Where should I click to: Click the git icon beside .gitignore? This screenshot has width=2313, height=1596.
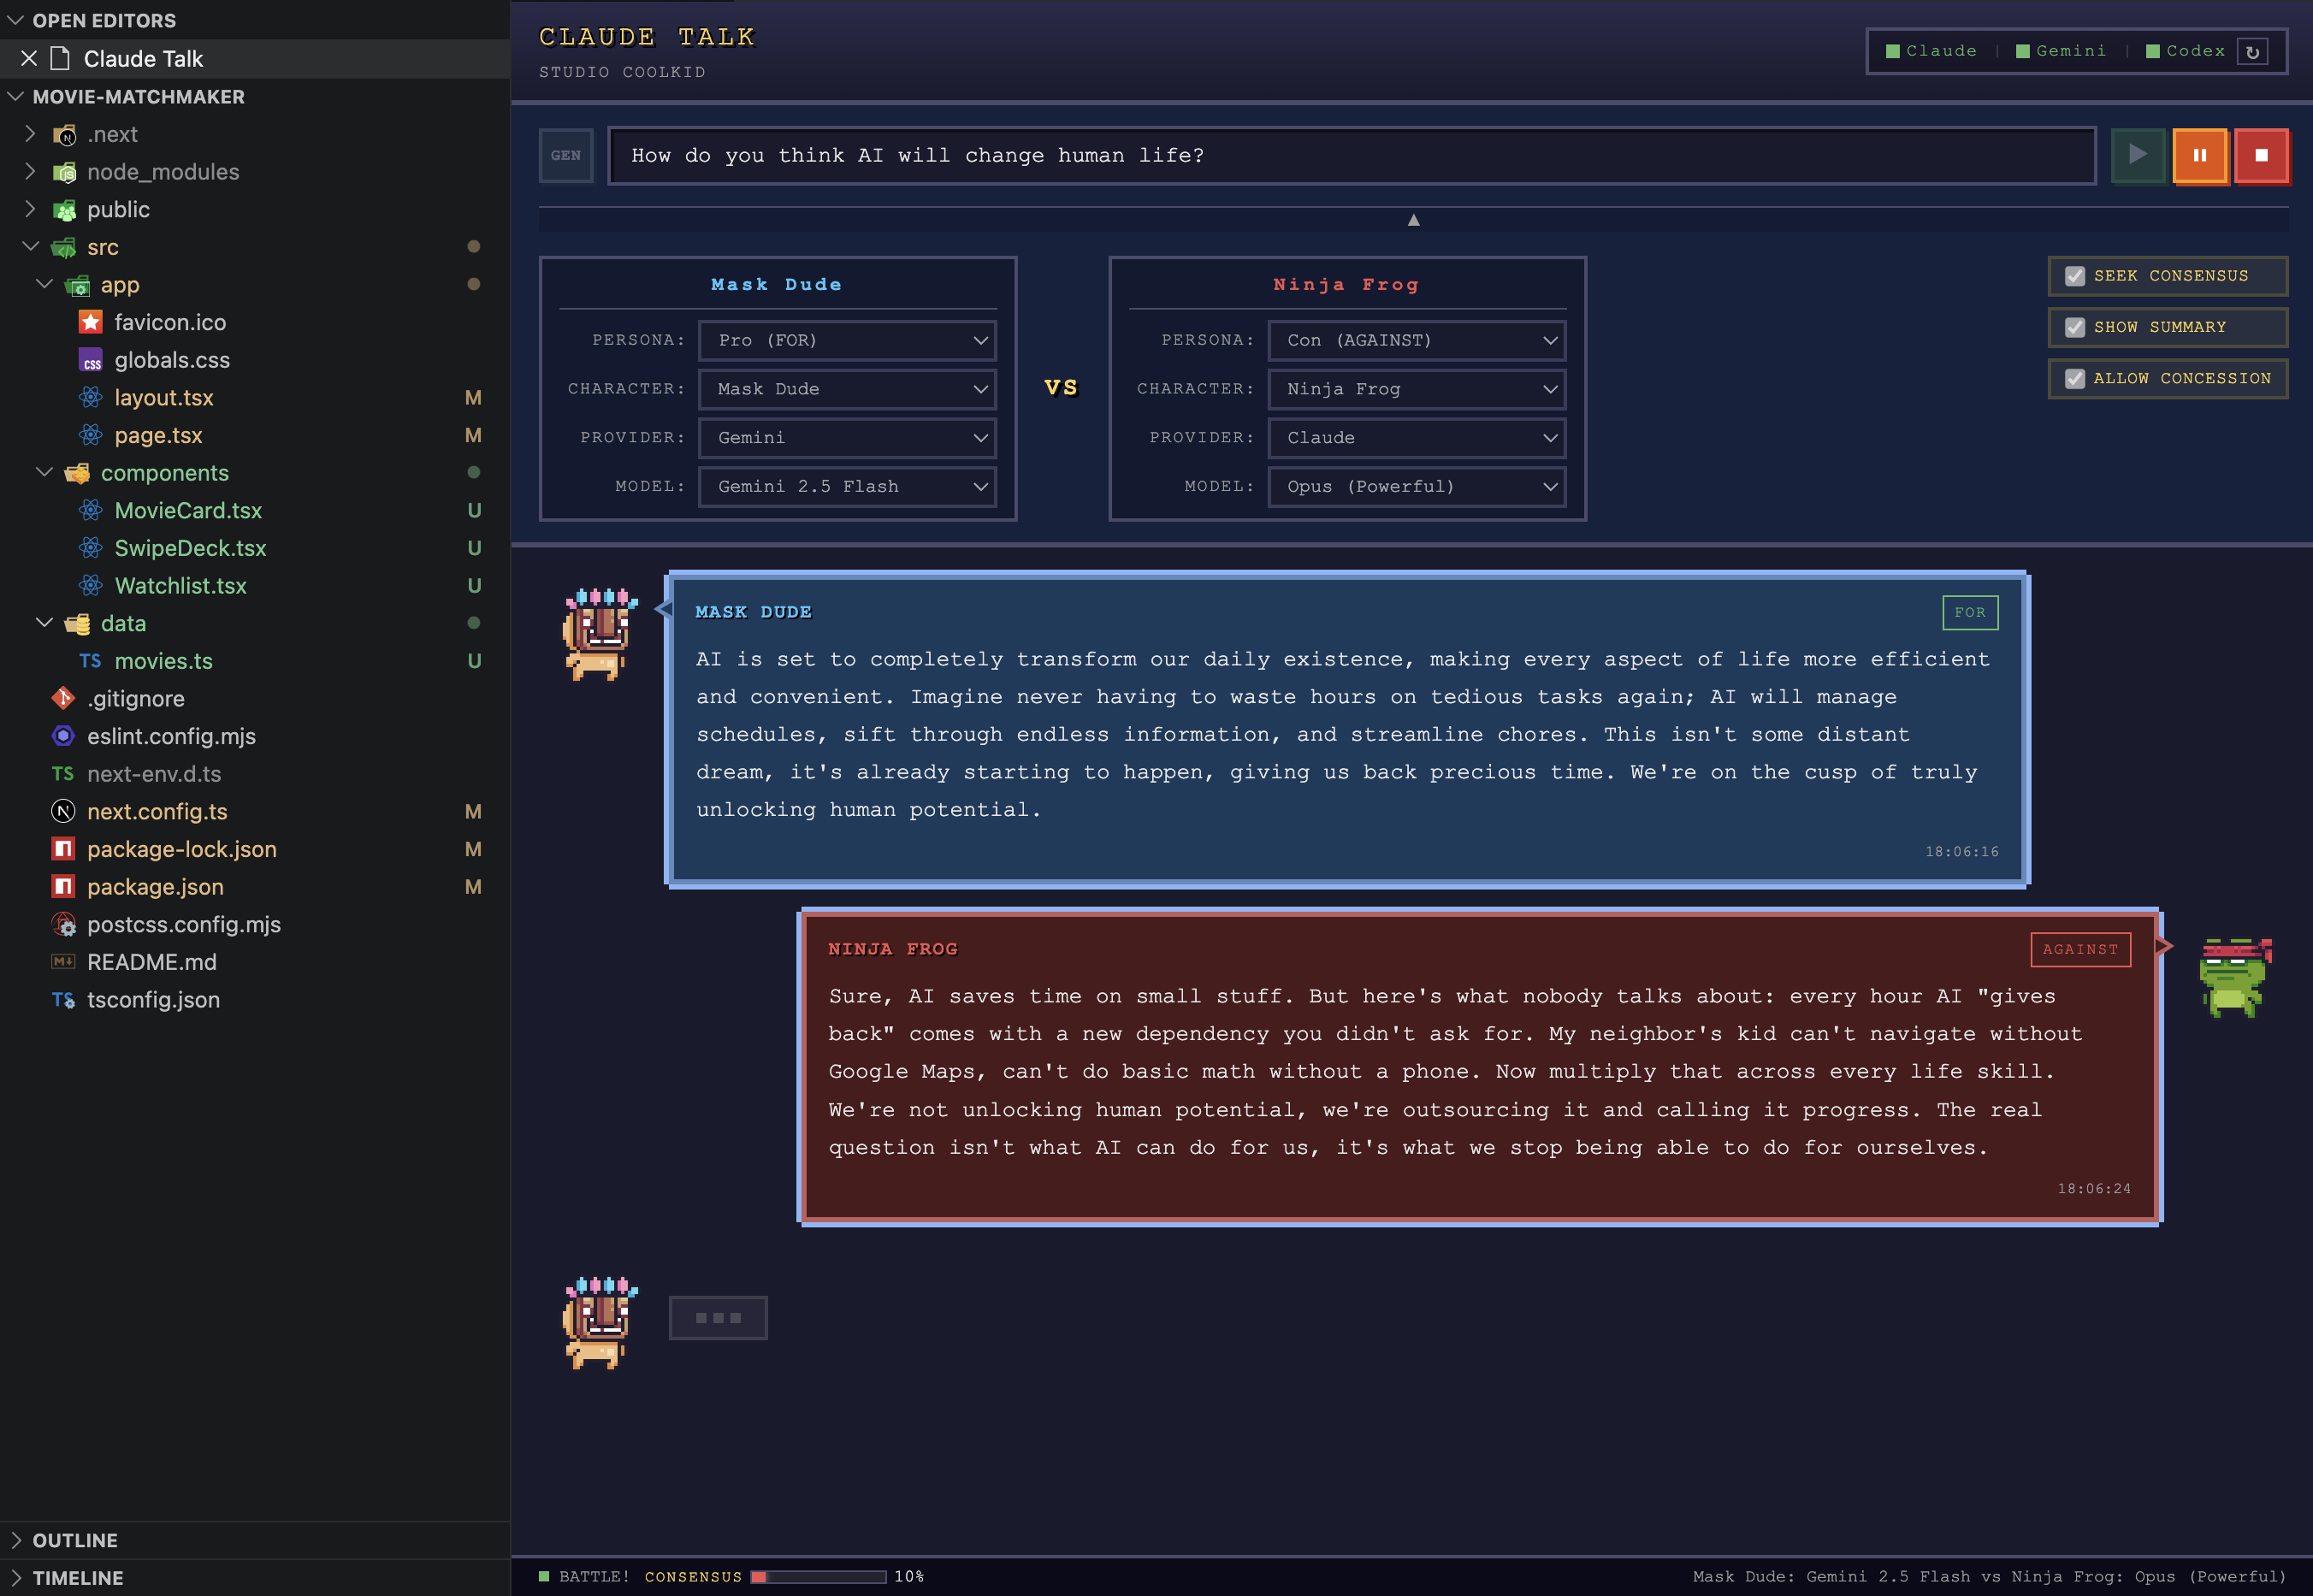[64, 698]
